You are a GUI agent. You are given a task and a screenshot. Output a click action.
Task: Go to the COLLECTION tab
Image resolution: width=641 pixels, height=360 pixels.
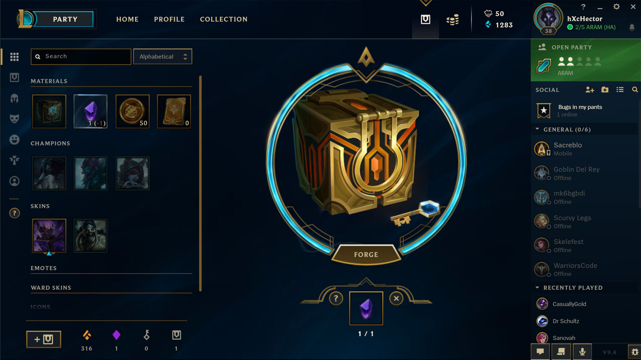[x=224, y=19]
